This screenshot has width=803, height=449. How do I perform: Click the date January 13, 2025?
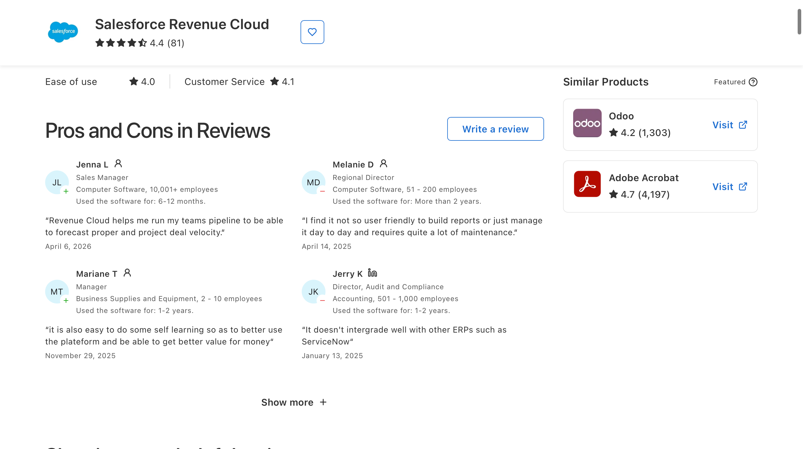pos(332,355)
